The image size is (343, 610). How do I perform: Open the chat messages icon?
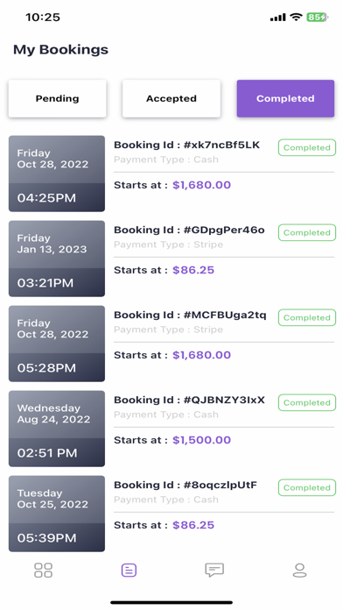[214, 570]
